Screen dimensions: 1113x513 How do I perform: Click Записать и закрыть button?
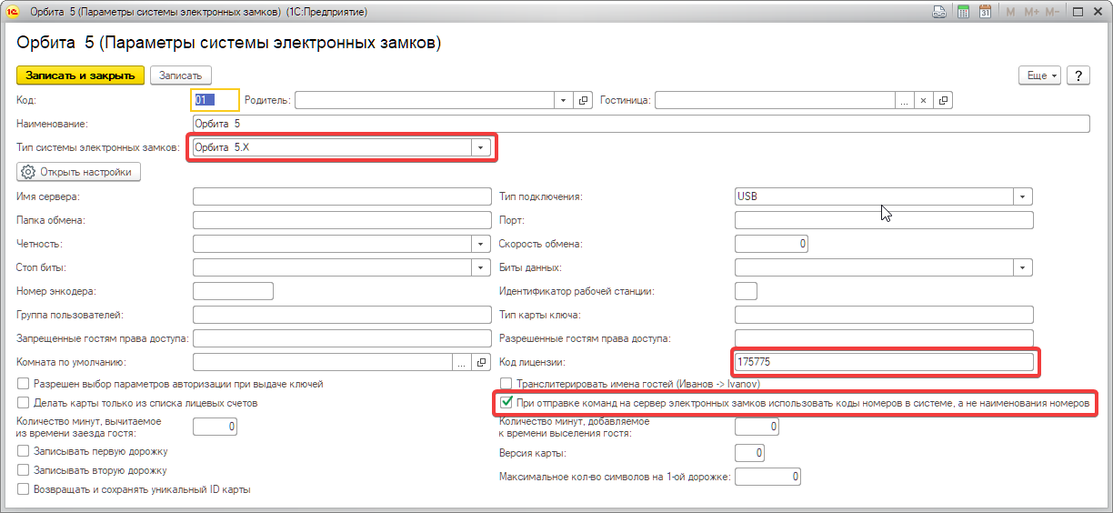[x=80, y=75]
